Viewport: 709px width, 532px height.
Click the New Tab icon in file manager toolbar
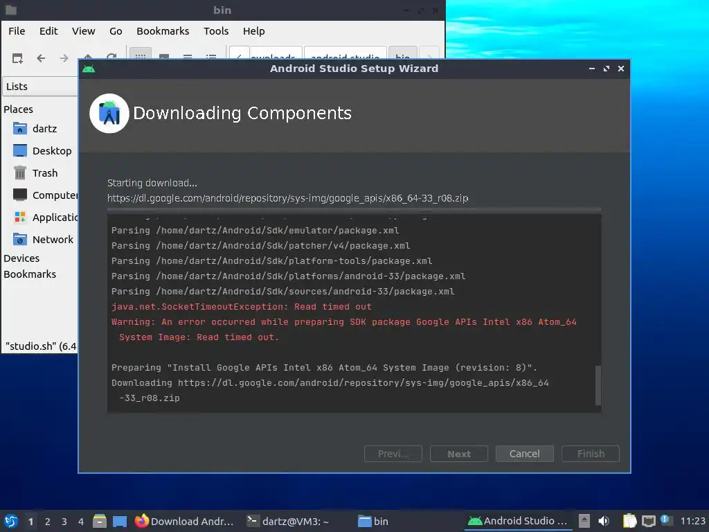pyautogui.click(x=17, y=58)
